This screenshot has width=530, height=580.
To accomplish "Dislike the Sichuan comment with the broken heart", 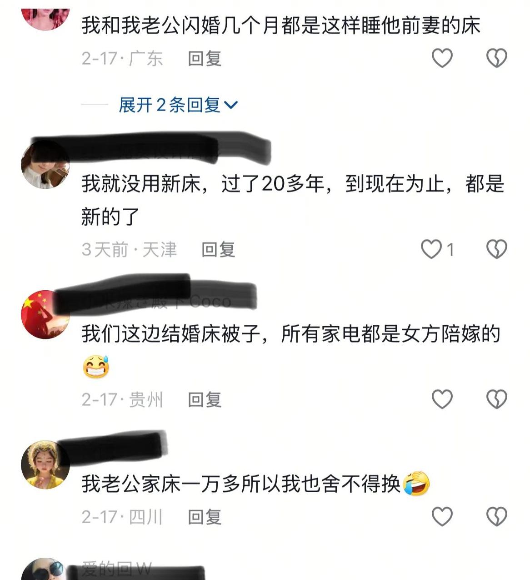I will [x=496, y=517].
